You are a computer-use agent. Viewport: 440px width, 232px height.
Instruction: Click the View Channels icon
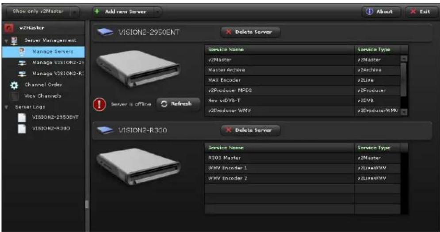(14, 96)
